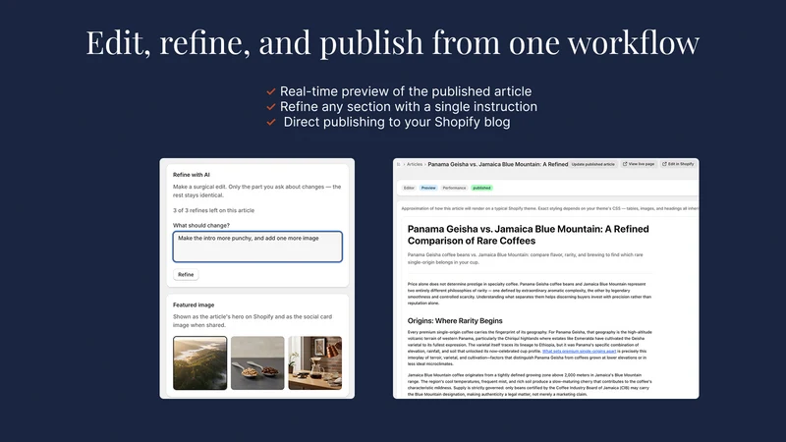This screenshot has width=786, height=442.
Task: Switch to the Editor tab
Action: [x=409, y=188]
